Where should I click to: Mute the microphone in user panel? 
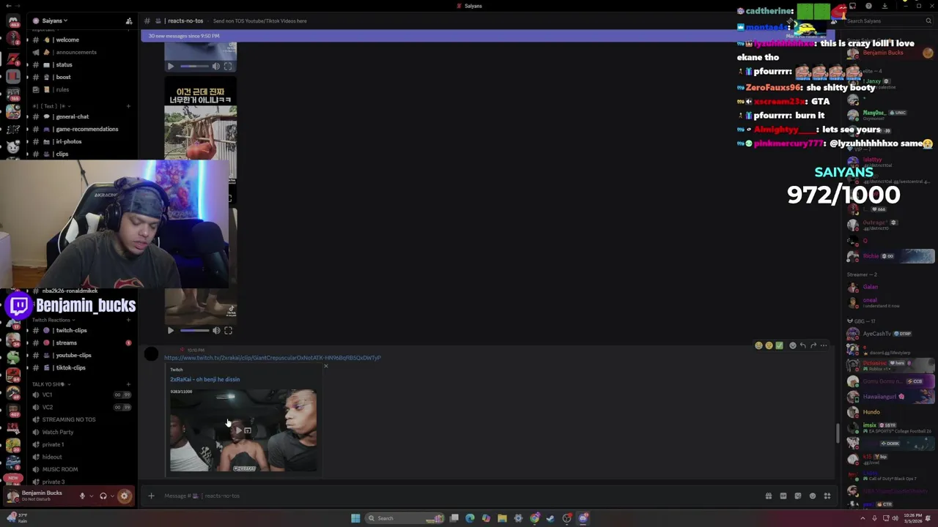point(82,496)
